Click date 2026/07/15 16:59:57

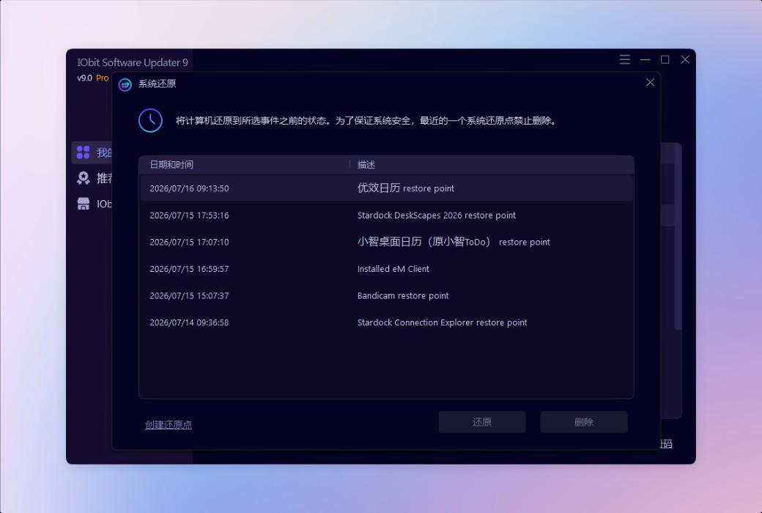point(189,269)
